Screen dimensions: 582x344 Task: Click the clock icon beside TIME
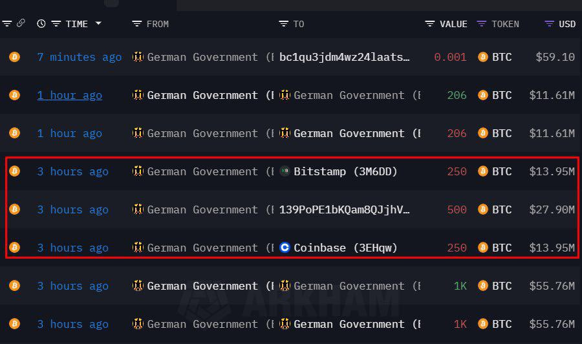pos(41,24)
